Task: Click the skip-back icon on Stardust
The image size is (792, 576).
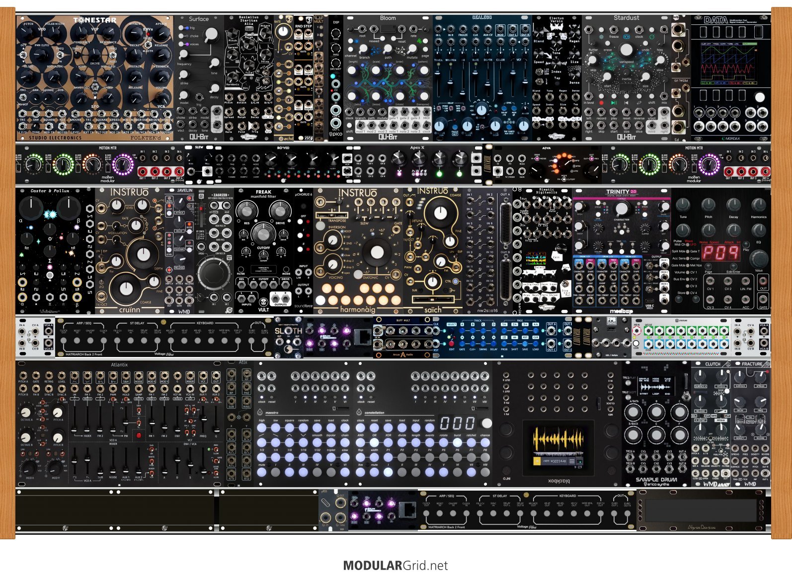Action: [626, 103]
